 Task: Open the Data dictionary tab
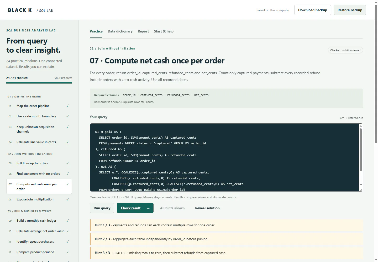[120, 31]
